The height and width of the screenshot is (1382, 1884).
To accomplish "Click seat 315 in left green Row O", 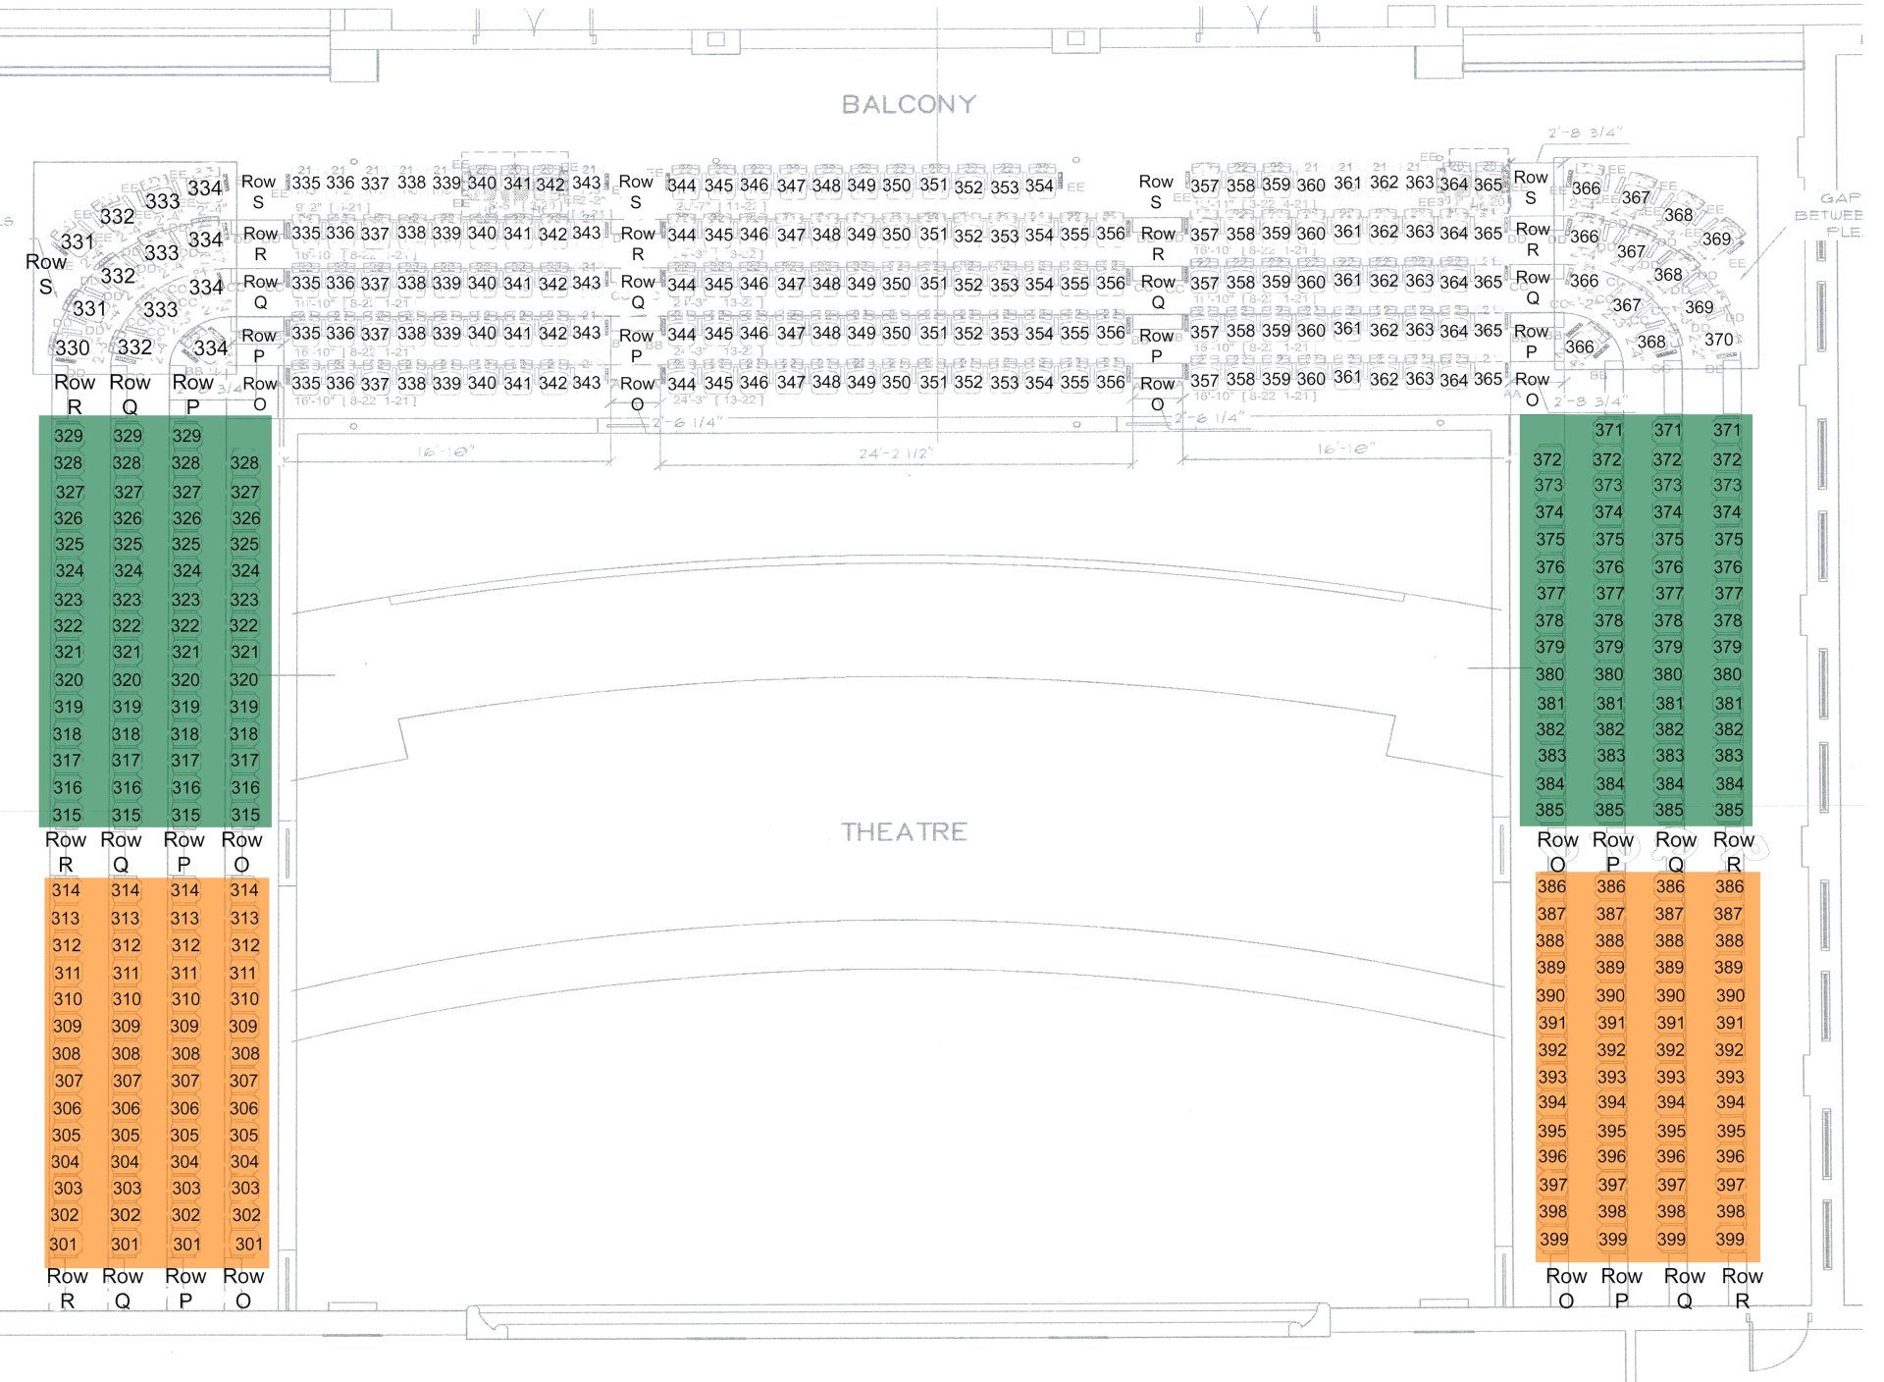I will point(244,815).
